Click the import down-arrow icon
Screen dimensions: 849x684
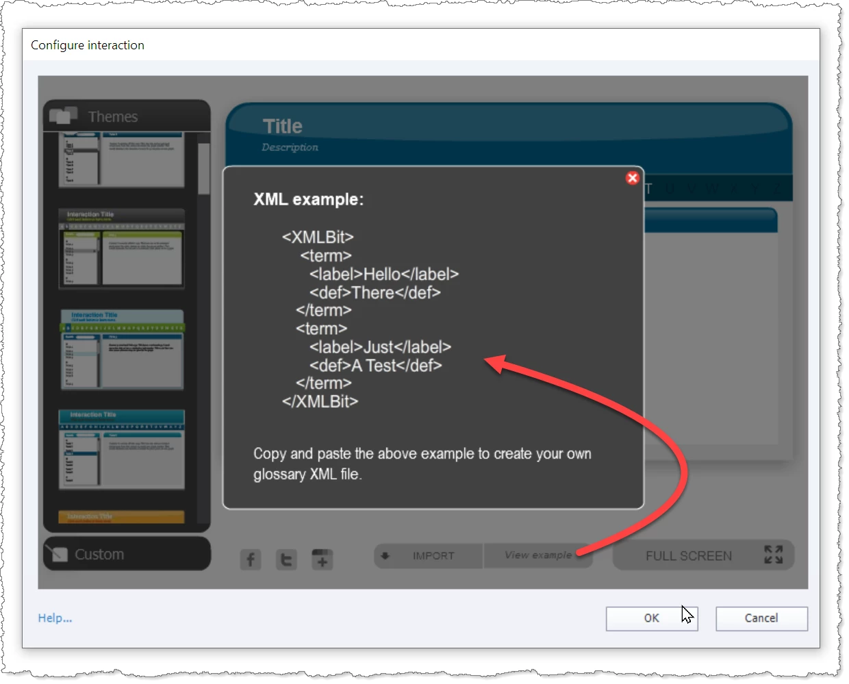385,556
